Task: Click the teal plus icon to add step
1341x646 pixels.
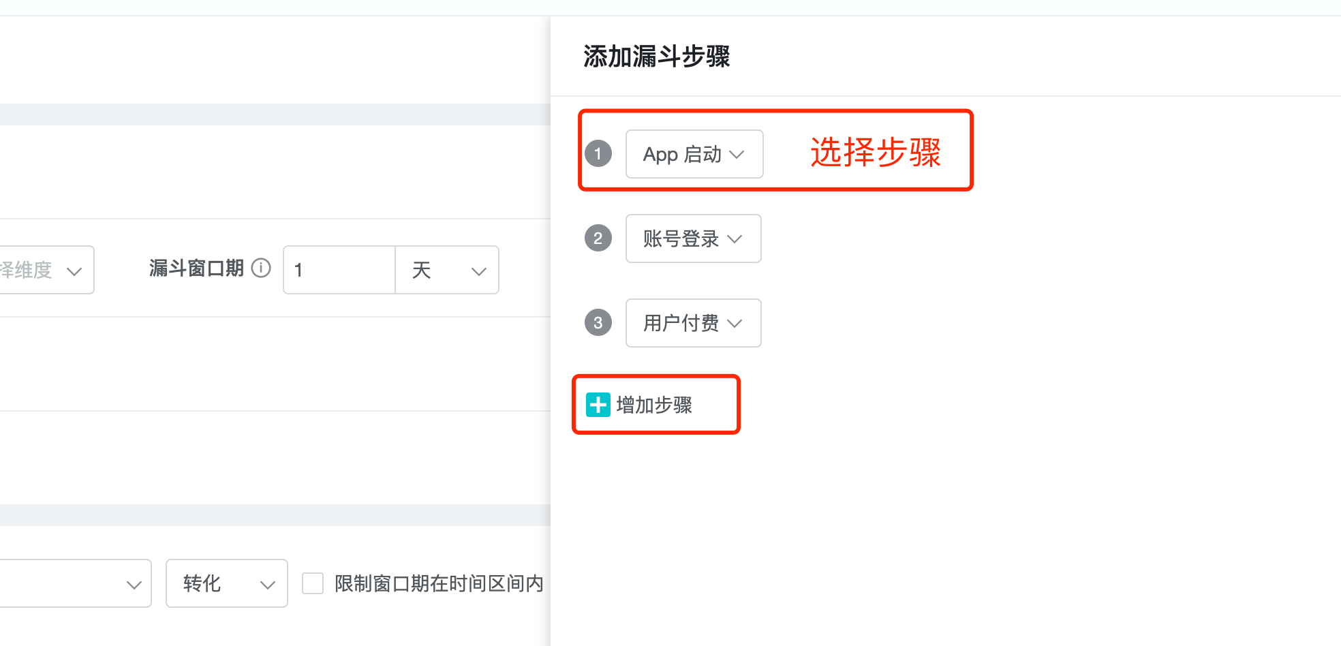Action: [598, 405]
